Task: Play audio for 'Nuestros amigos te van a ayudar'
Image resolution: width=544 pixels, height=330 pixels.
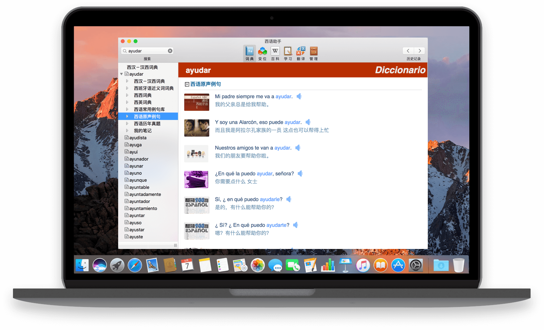Action: click(298, 148)
